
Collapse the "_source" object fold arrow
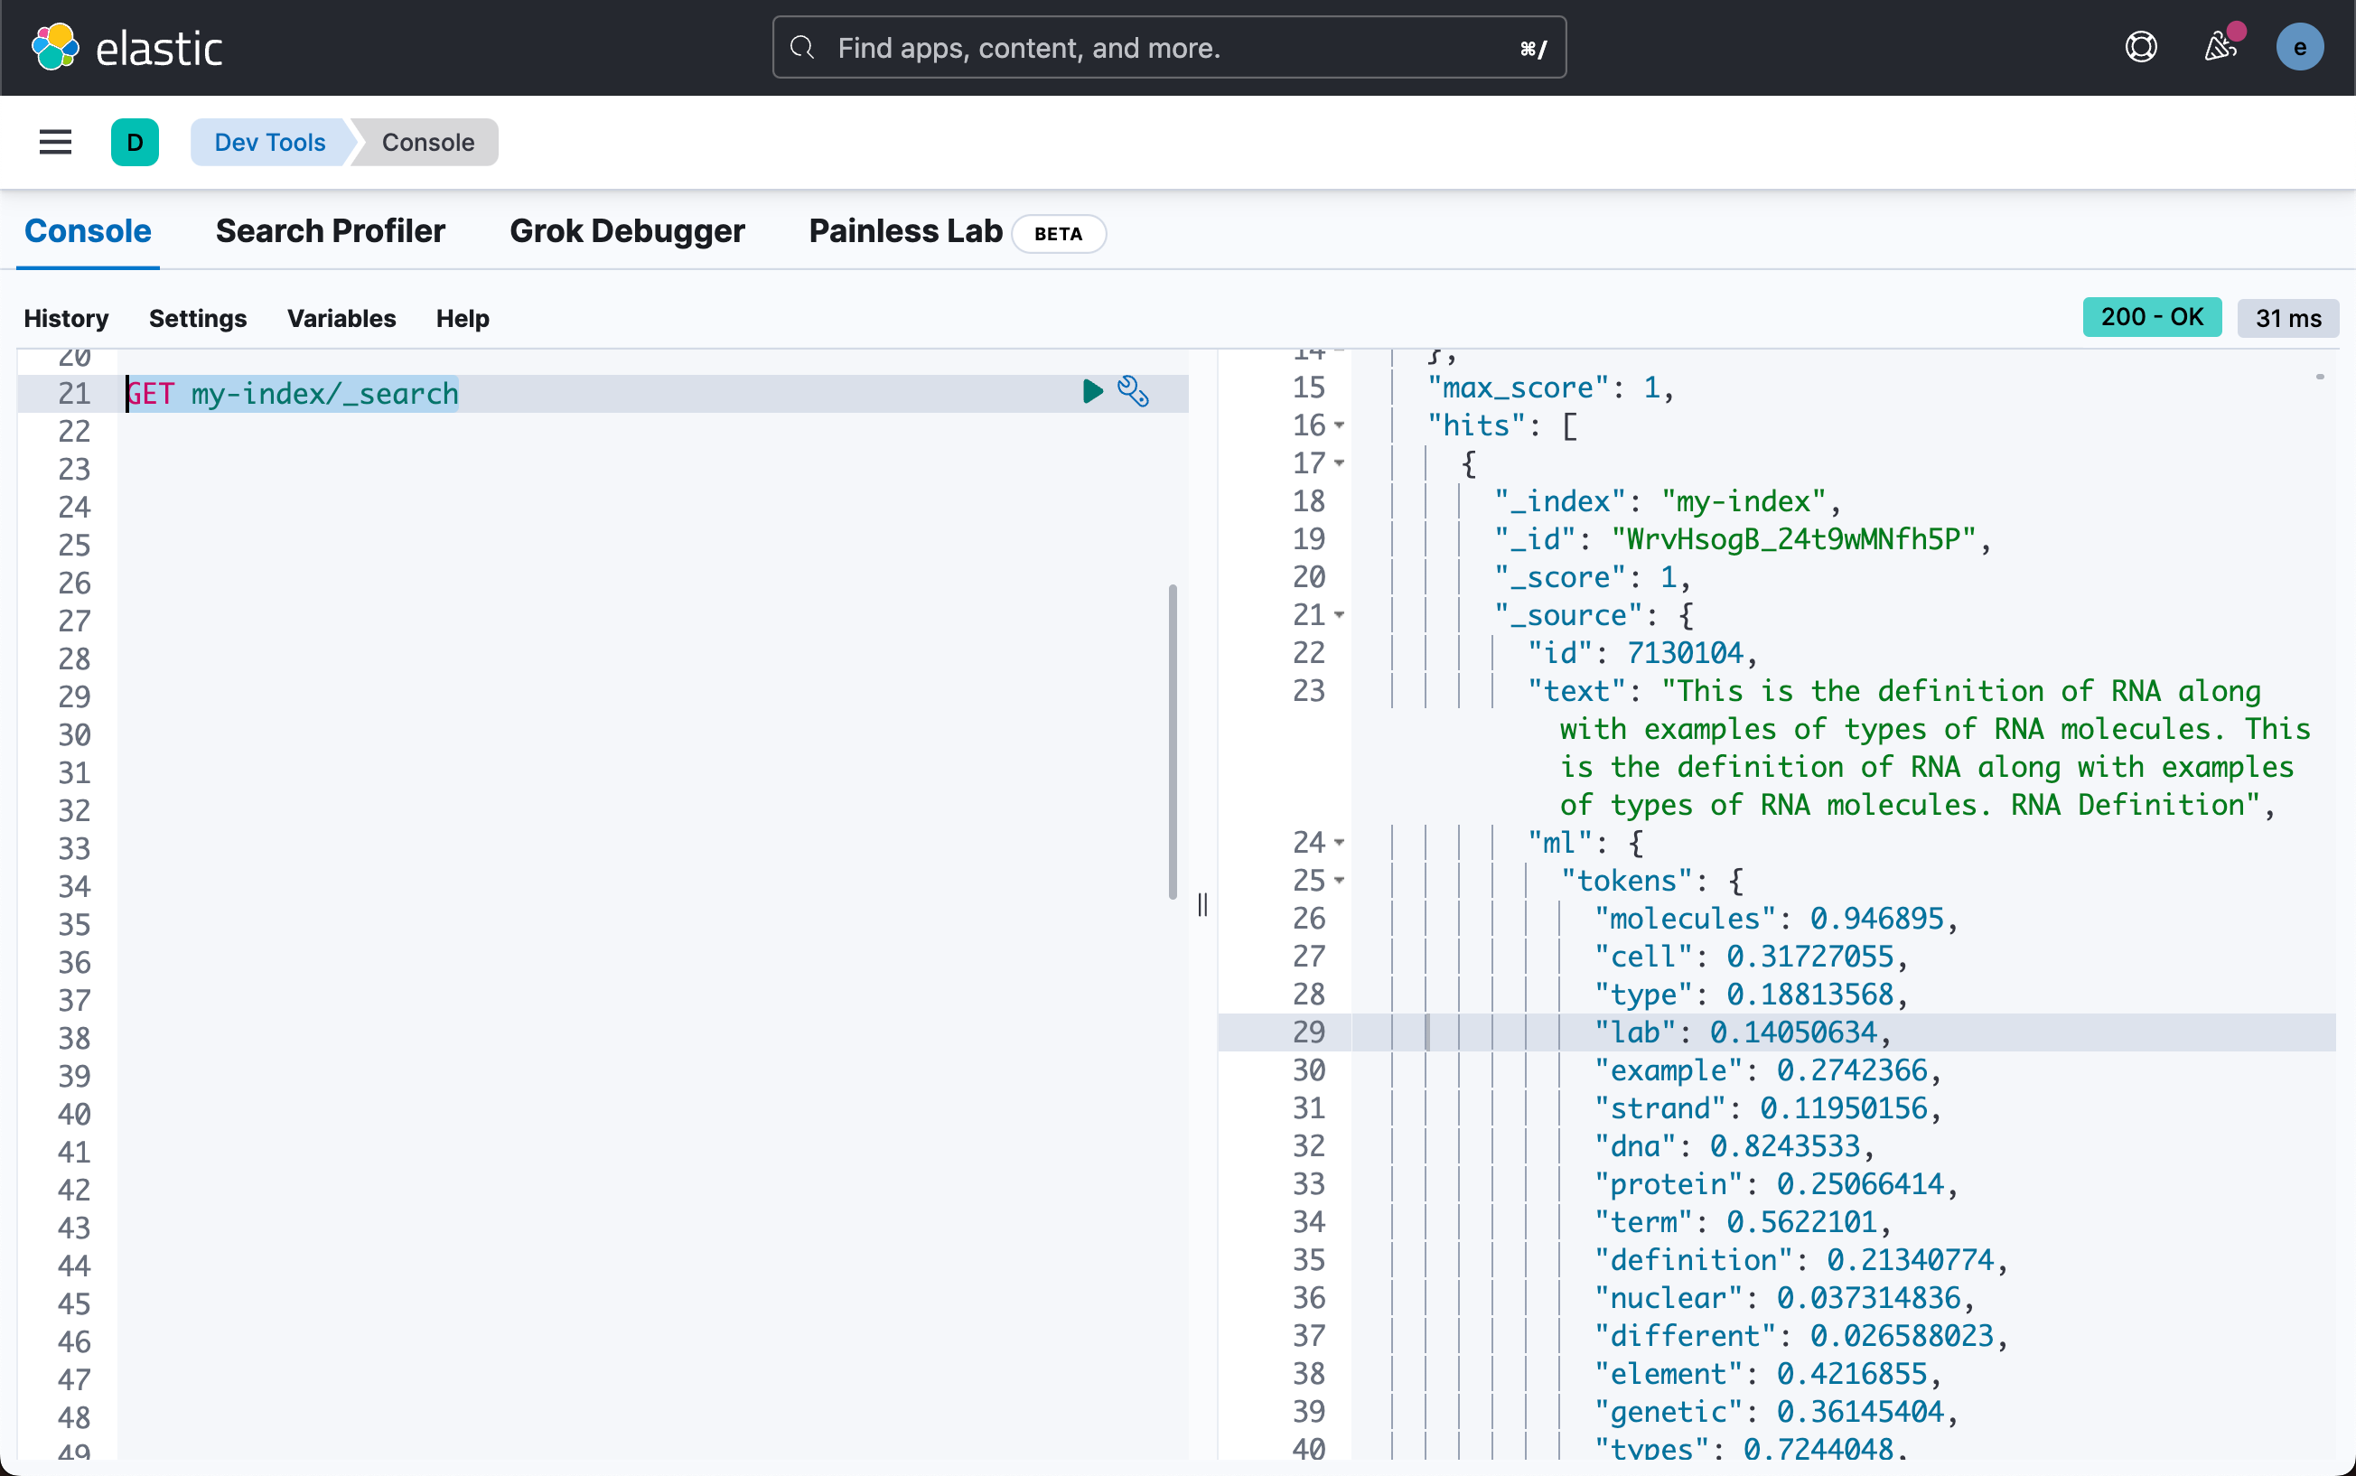(x=1340, y=616)
